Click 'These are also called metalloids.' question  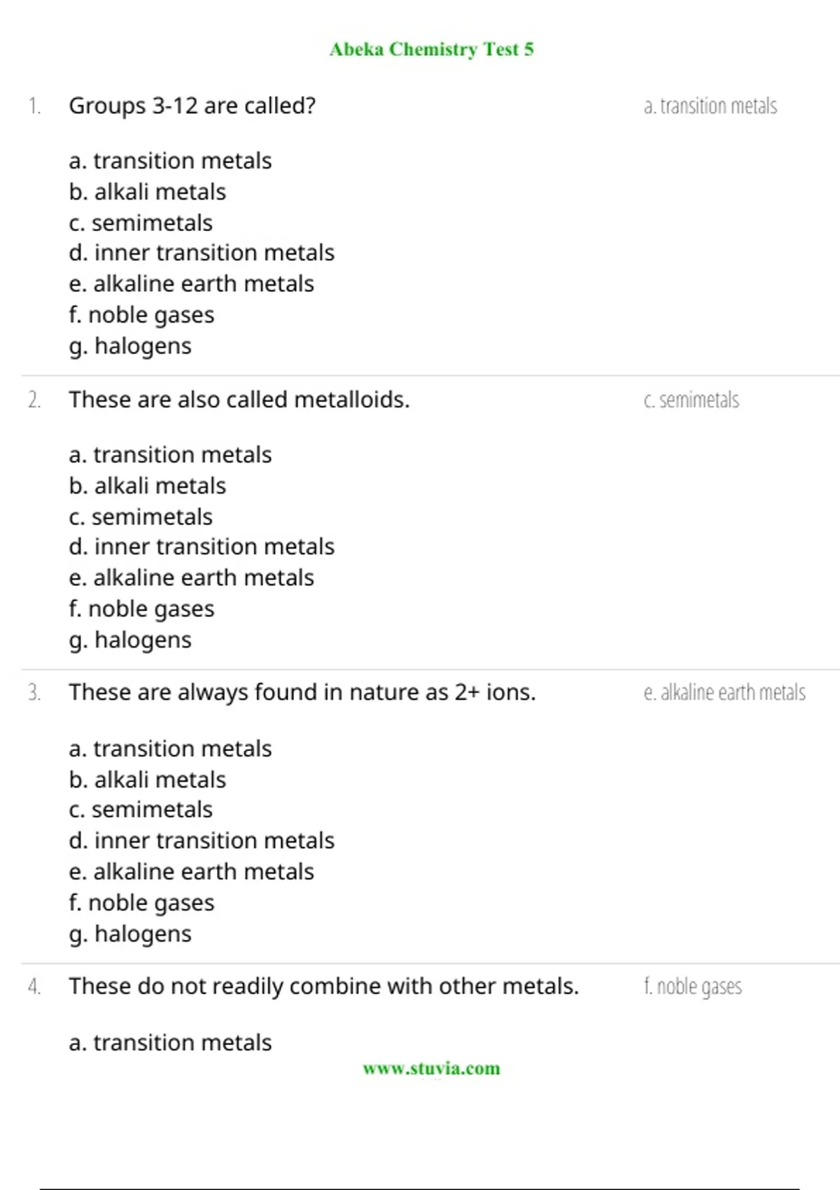coord(239,400)
